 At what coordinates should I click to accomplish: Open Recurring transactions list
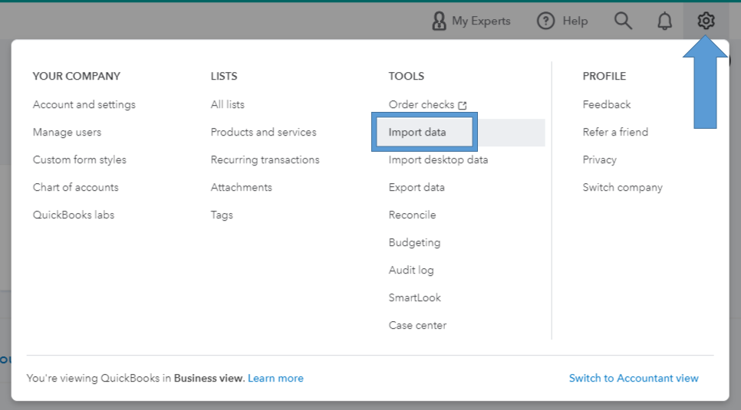click(x=265, y=160)
